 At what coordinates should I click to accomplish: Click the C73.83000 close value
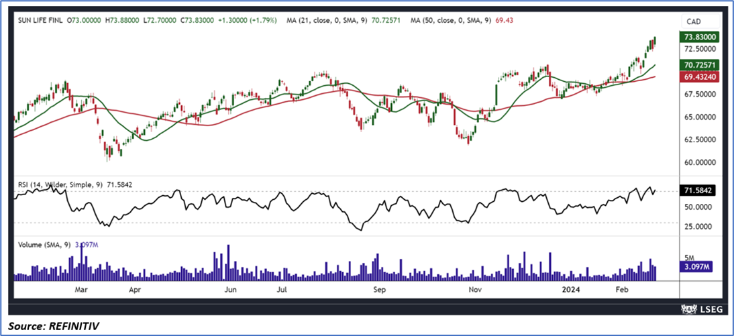tap(199, 21)
